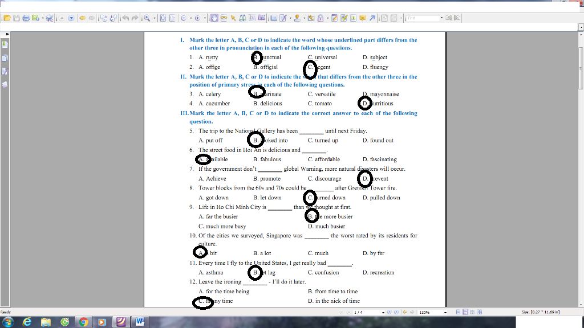Open dropdown arrow next to Zoom tool

click(x=154, y=18)
